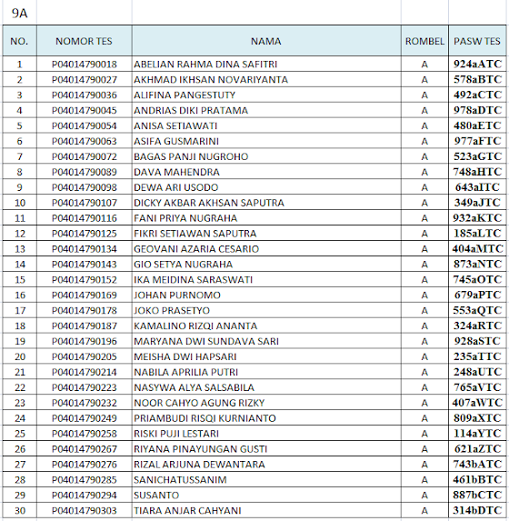509x521 pixels.
Task: Select test number P04014790223
Action: point(85,387)
